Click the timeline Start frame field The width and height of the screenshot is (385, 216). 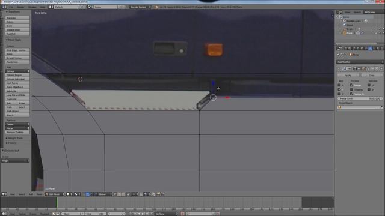[x=73, y=214]
